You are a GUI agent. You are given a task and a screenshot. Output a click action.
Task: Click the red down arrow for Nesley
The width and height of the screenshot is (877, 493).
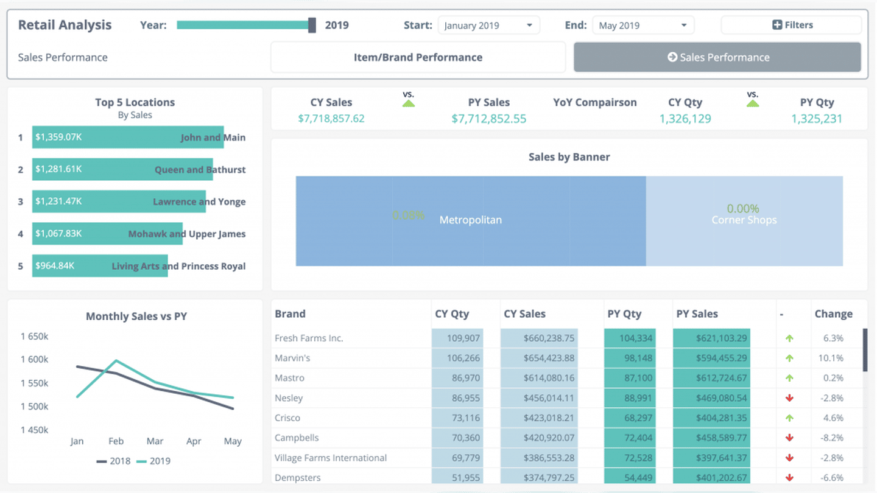tap(789, 398)
